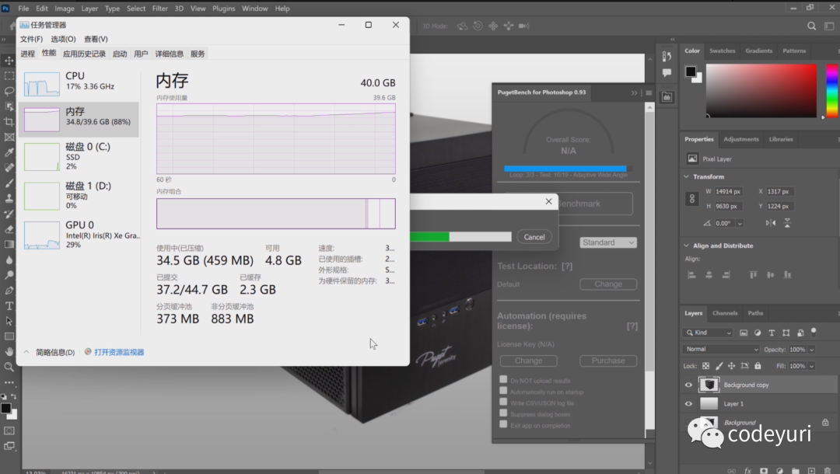
Task: Open 打开资源监视器 link
Action: pyautogui.click(x=119, y=352)
